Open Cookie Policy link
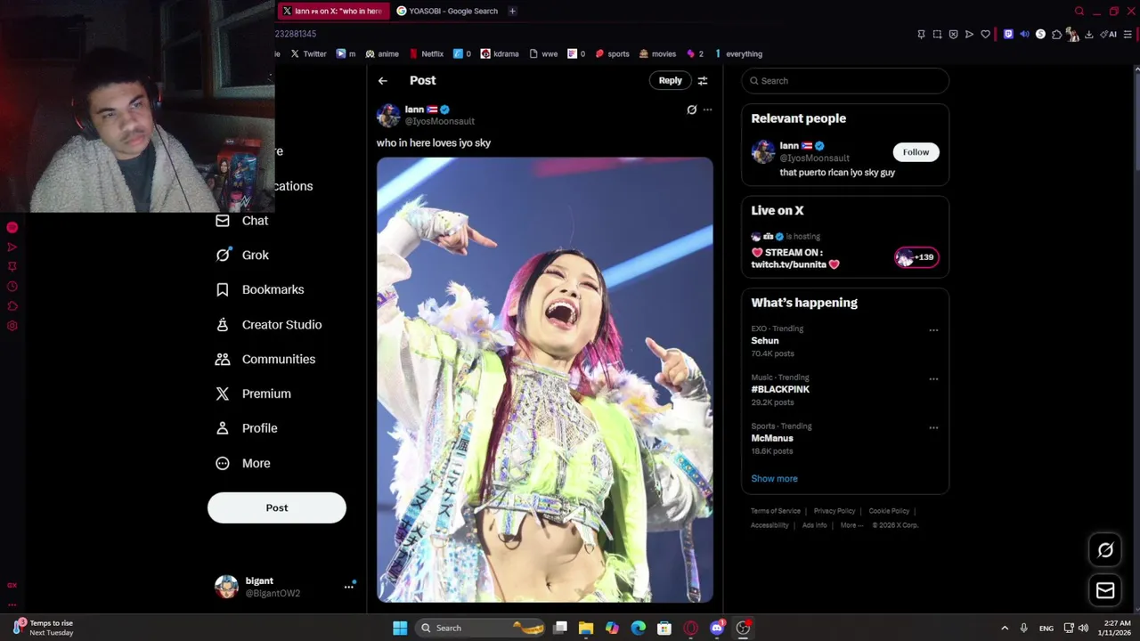The image size is (1140, 641). point(889,511)
